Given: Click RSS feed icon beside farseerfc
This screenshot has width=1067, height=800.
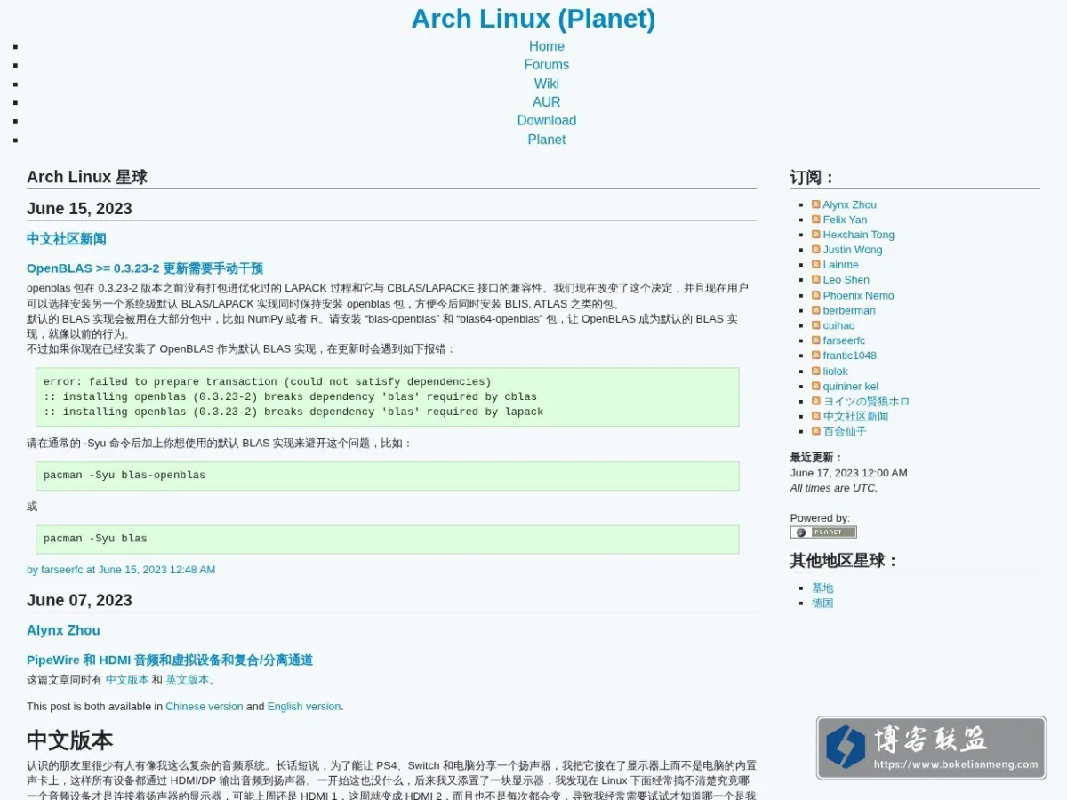Looking at the screenshot, I should point(816,340).
